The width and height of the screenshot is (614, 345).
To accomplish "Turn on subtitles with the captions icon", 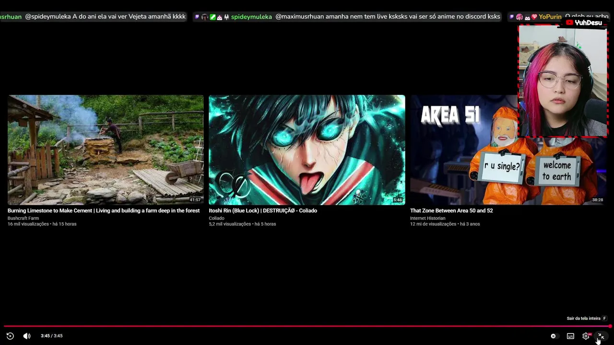I will point(570,336).
